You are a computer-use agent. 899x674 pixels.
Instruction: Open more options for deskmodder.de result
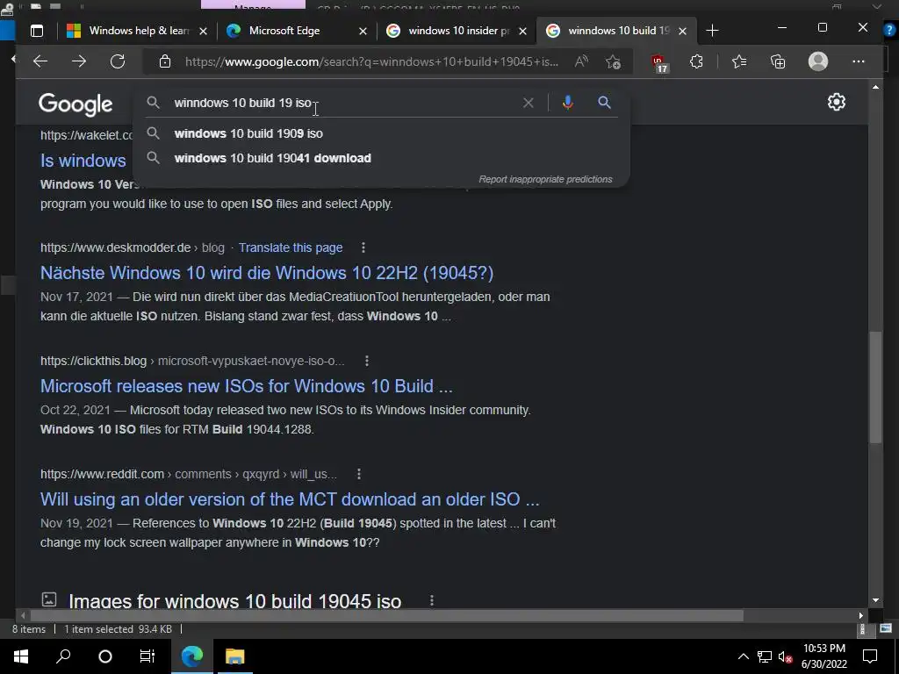point(363,247)
